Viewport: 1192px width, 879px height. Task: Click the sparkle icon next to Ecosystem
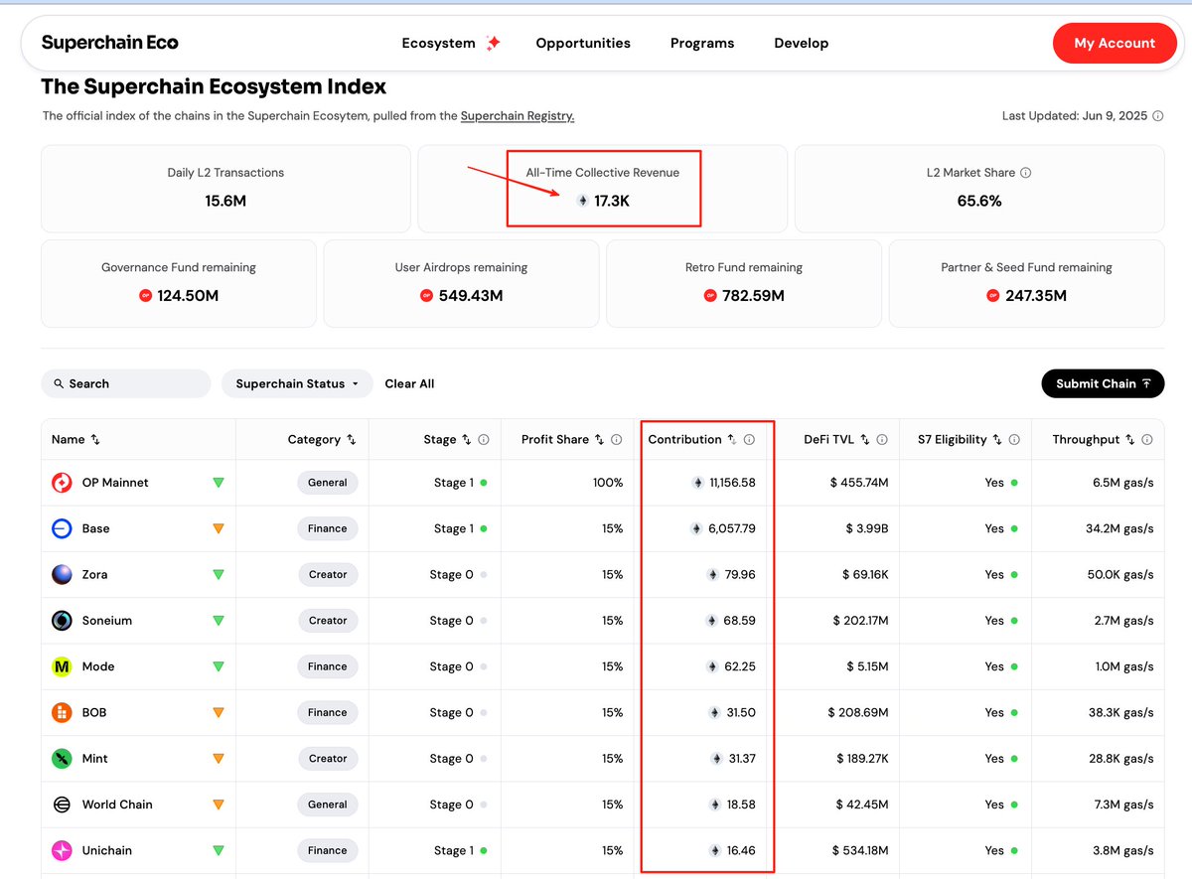pos(493,43)
